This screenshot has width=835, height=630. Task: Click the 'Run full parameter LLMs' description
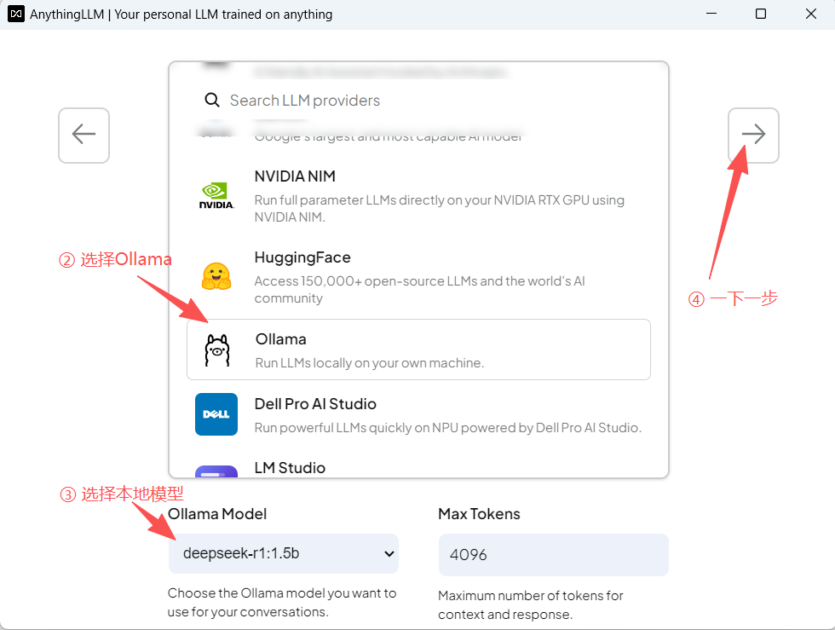pyautogui.click(x=440, y=208)
